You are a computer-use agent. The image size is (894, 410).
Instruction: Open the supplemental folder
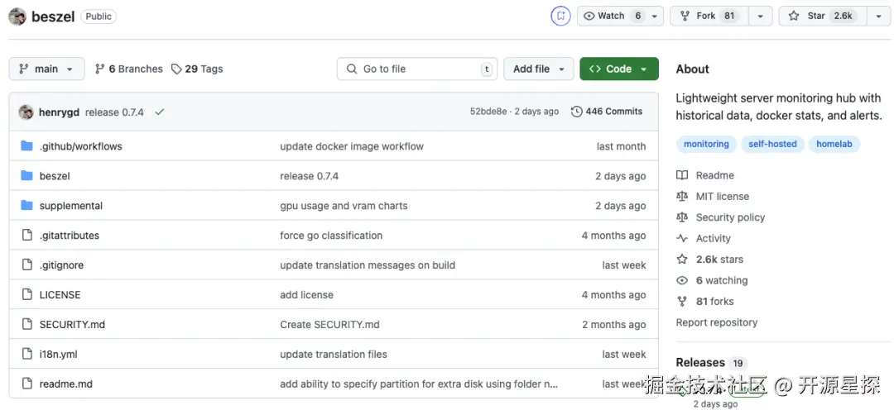coord(71,206)
